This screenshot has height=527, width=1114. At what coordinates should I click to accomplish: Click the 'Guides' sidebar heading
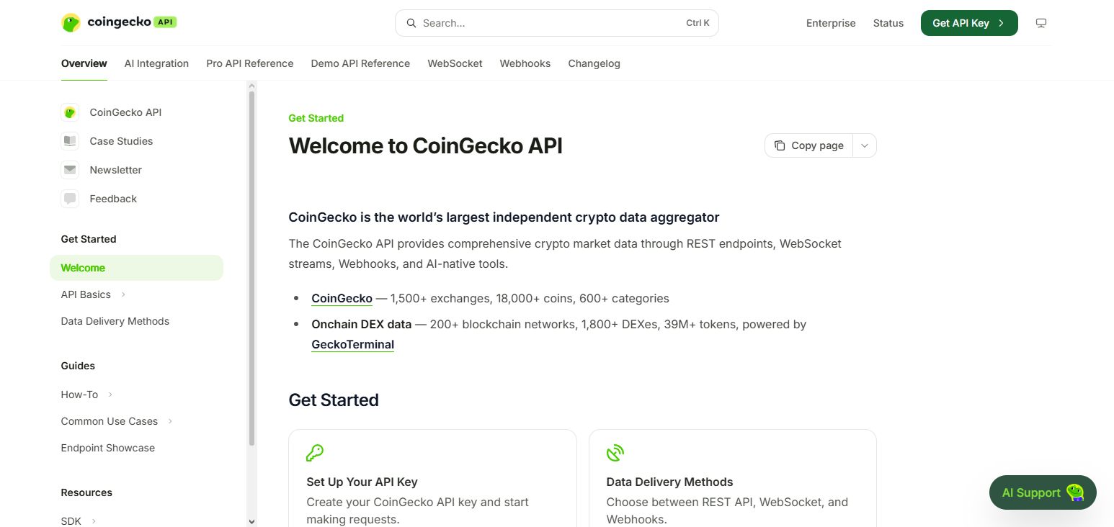click(x=78, y=366)
